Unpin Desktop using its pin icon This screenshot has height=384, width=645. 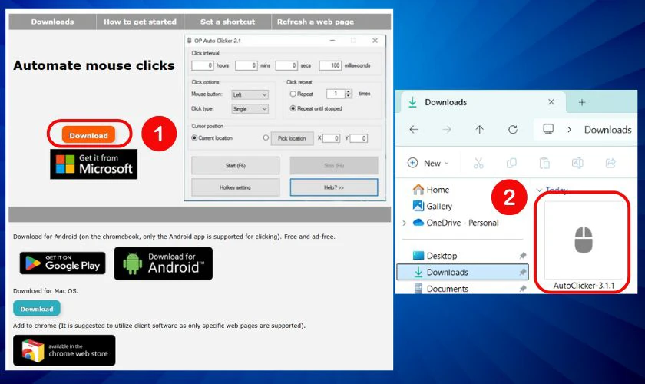coord(523,256)
